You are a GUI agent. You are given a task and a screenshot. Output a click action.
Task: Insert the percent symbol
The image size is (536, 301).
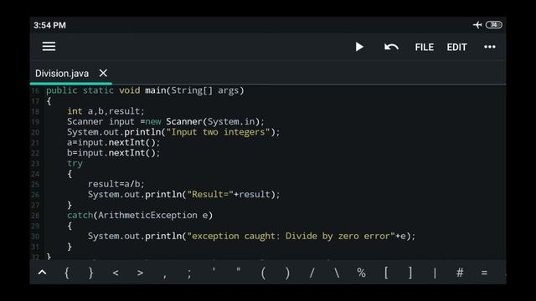(361, 273)
